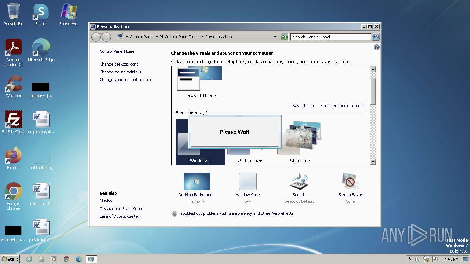Open Change desktop icons link
This screenshot has height=264, width=470.
[x=119, y=64]
